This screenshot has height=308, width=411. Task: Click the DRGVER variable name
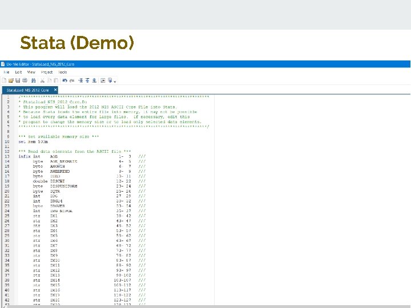(x=58, y=206)
